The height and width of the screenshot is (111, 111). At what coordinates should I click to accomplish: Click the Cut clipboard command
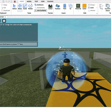click(x=4, y=8)
